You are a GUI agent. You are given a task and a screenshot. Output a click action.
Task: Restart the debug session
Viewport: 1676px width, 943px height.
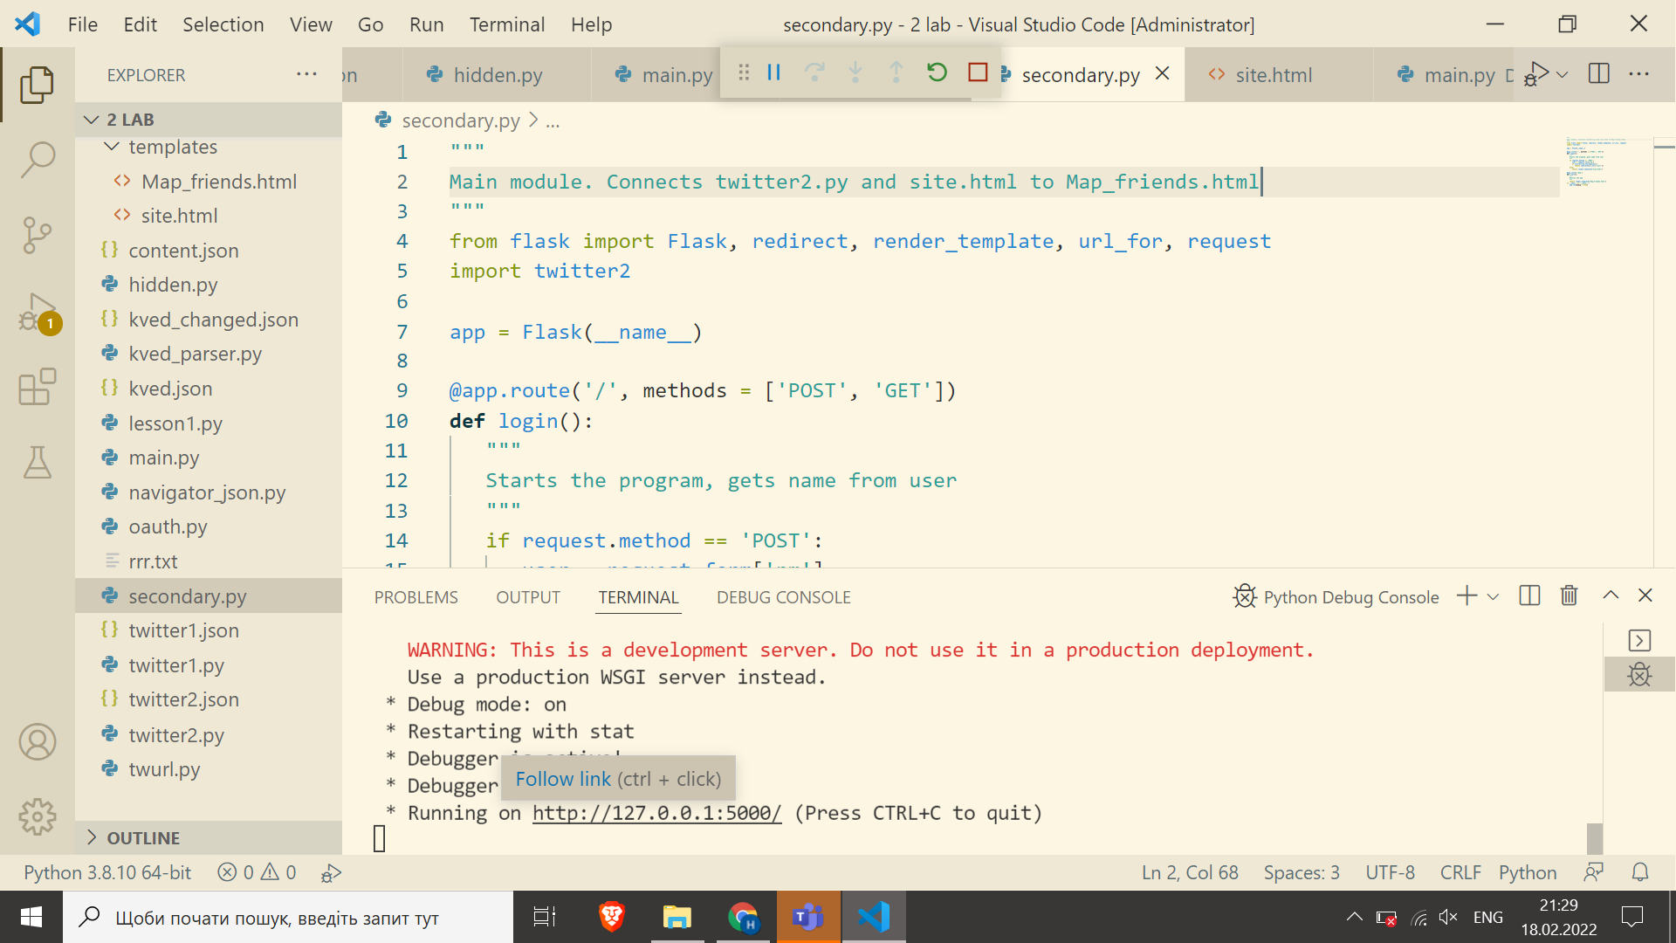point(937,72)
